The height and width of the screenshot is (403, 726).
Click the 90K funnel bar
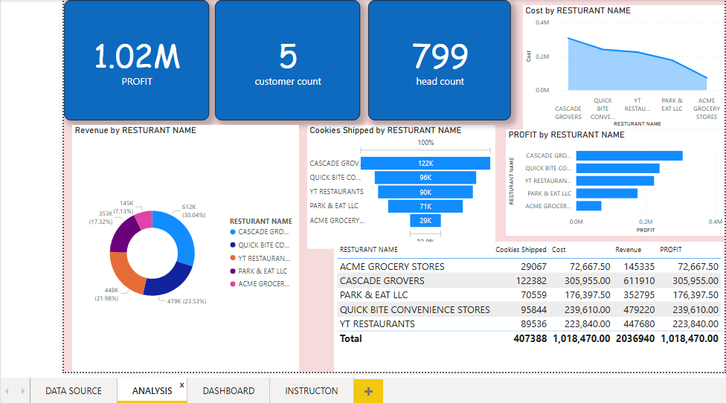(x=425, y=192)
